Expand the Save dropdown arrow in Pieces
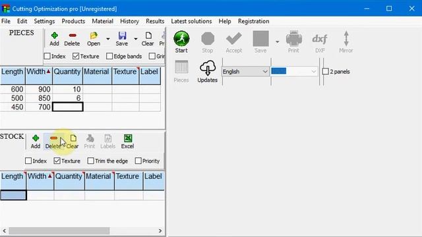 (136, 39)
